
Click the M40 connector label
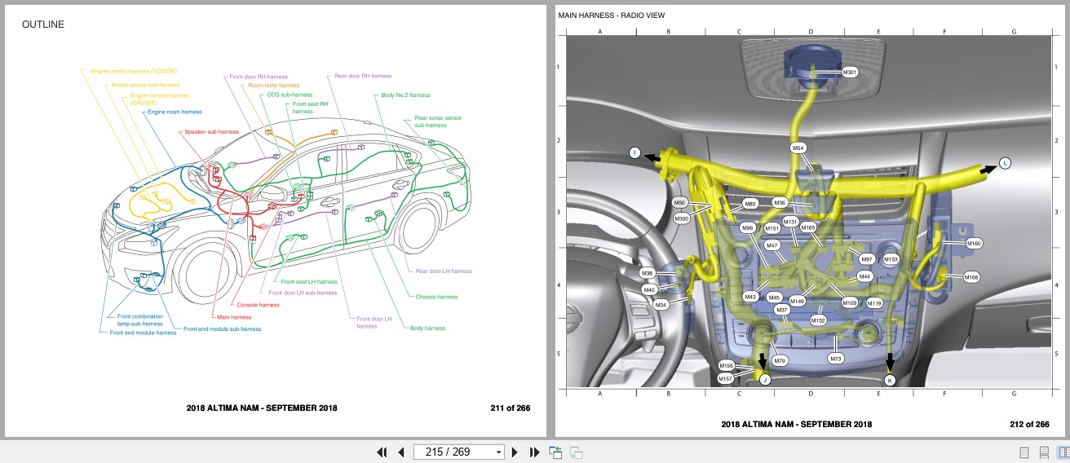pyautogui.click(x=649, y=289)
